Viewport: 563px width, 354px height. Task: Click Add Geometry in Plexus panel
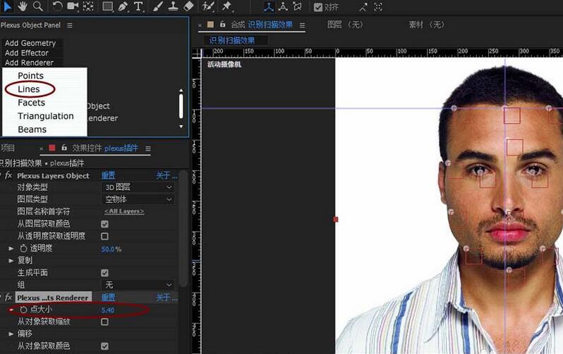[x=30, y=43]
